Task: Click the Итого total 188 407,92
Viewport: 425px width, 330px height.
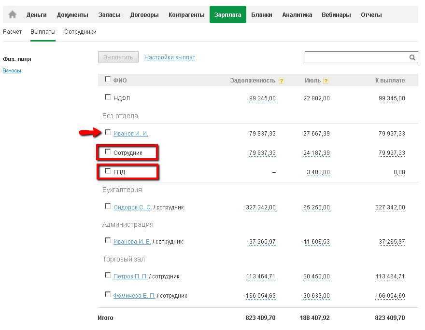Action: tap(315, 318)
